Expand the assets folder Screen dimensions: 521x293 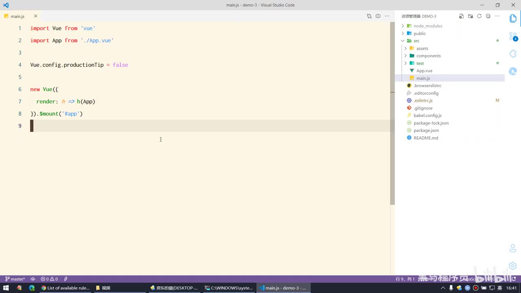[x=450, y=48]
